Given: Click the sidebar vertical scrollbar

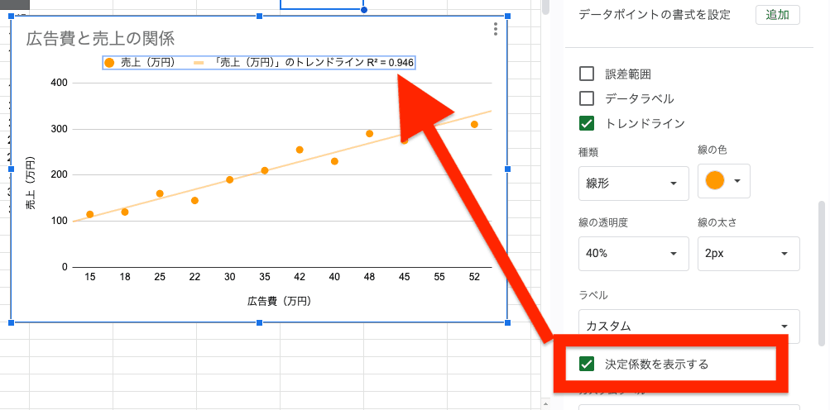Looking at the screenshot, I should (x=822, y=273).
